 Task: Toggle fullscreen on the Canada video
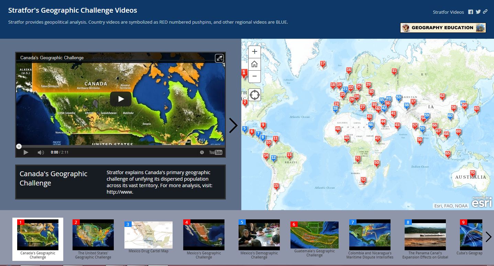coord(219,58)
